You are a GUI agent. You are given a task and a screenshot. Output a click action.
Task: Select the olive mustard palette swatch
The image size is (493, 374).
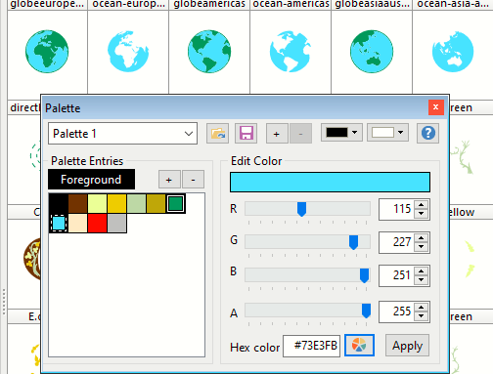[156, 204]
